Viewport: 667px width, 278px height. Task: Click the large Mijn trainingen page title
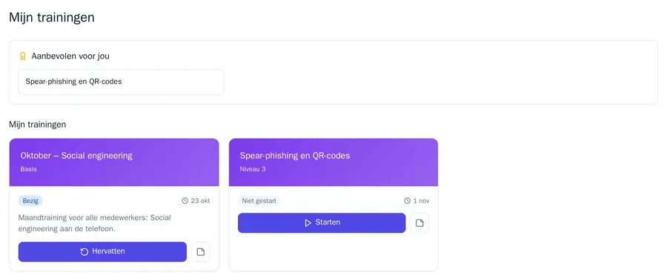51,18
